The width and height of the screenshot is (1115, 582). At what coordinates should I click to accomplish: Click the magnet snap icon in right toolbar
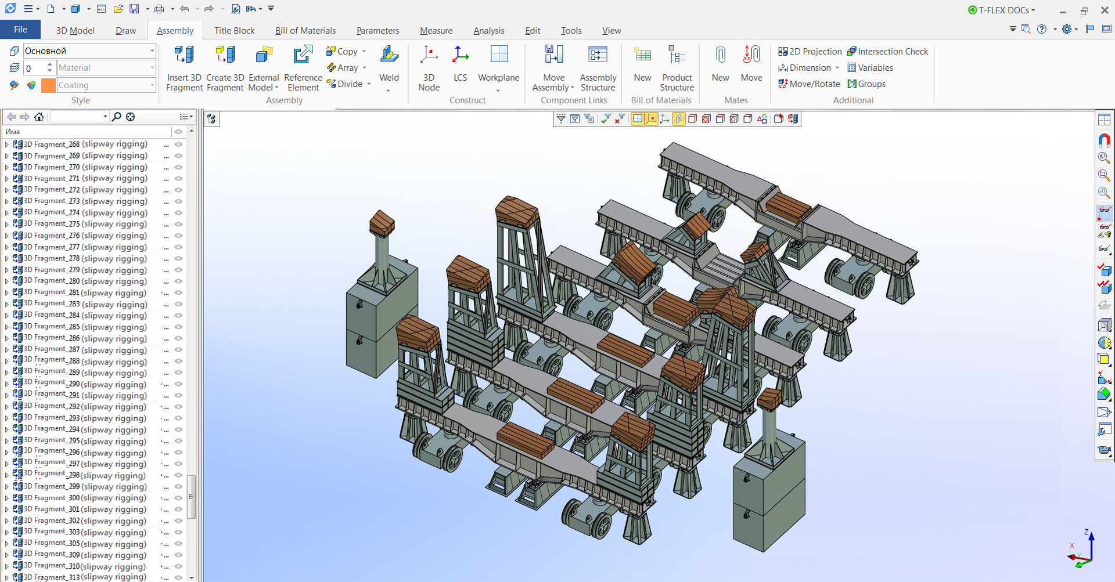1104,140
